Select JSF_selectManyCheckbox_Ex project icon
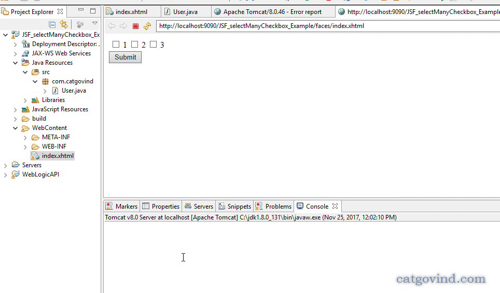The height and width of the screenshot is (293, 500). coord(16,34)
